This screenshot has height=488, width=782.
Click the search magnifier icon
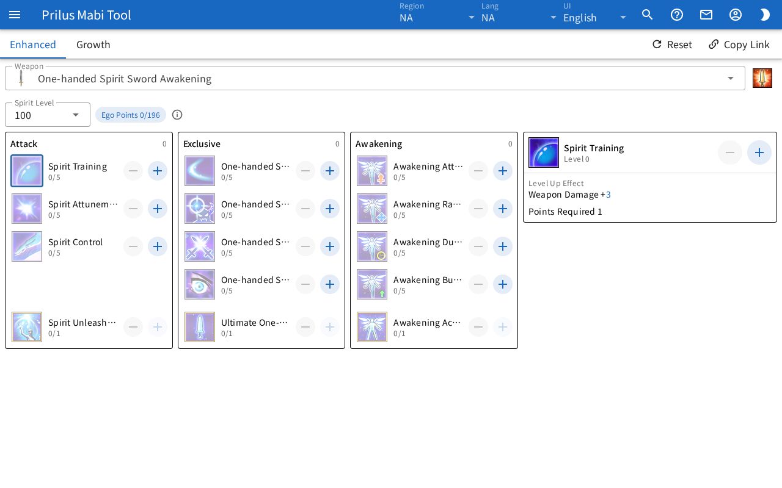point(648,15)
